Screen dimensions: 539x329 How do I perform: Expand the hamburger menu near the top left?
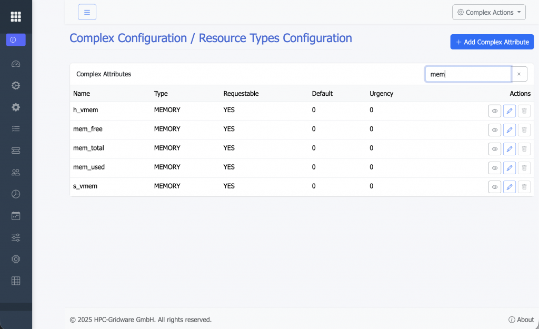click(87, 12)
